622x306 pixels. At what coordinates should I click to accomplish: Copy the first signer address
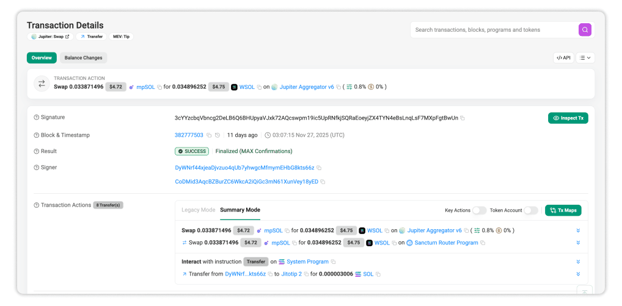(x=319, y=168)
